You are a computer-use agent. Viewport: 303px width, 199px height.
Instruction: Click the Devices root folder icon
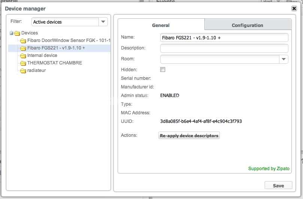(x=17, y=33)
